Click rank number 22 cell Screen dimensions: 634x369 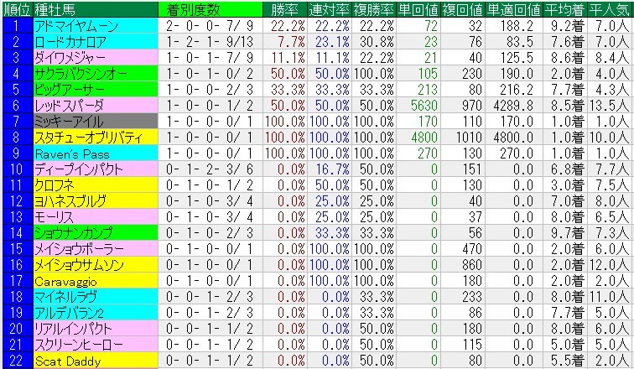tap(17, 361)
